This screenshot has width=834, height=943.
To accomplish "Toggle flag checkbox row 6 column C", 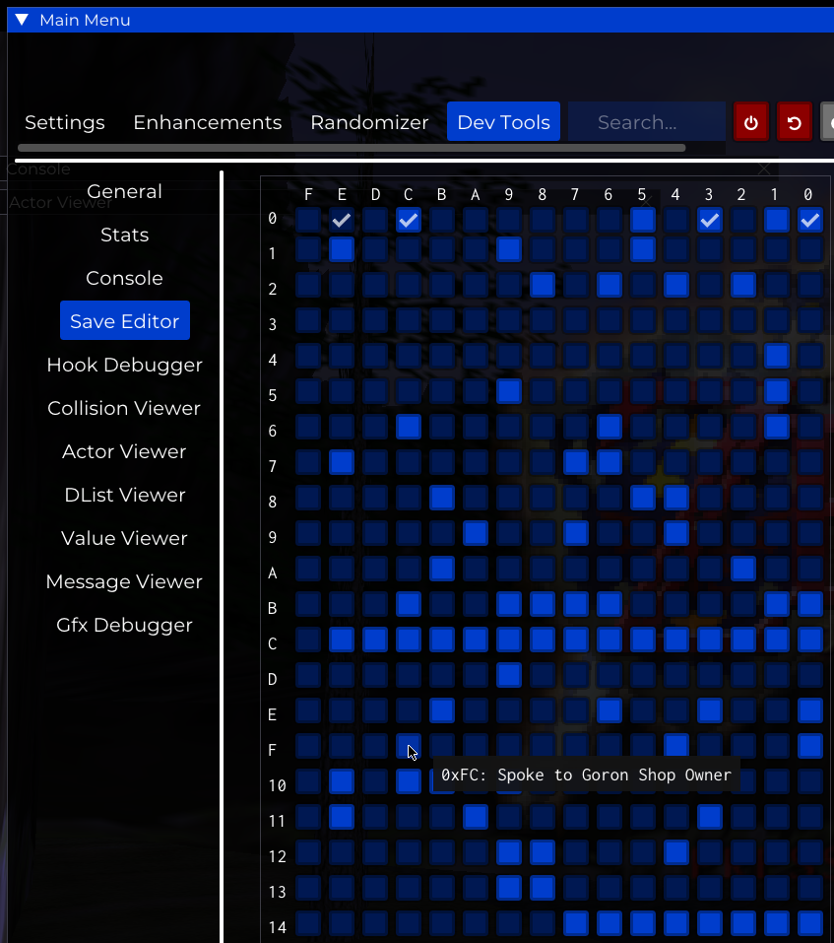I will [409, 427].
